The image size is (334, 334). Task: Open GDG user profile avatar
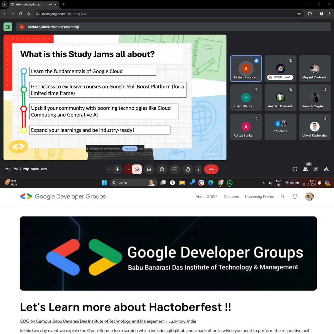click(x=310, y=197)
